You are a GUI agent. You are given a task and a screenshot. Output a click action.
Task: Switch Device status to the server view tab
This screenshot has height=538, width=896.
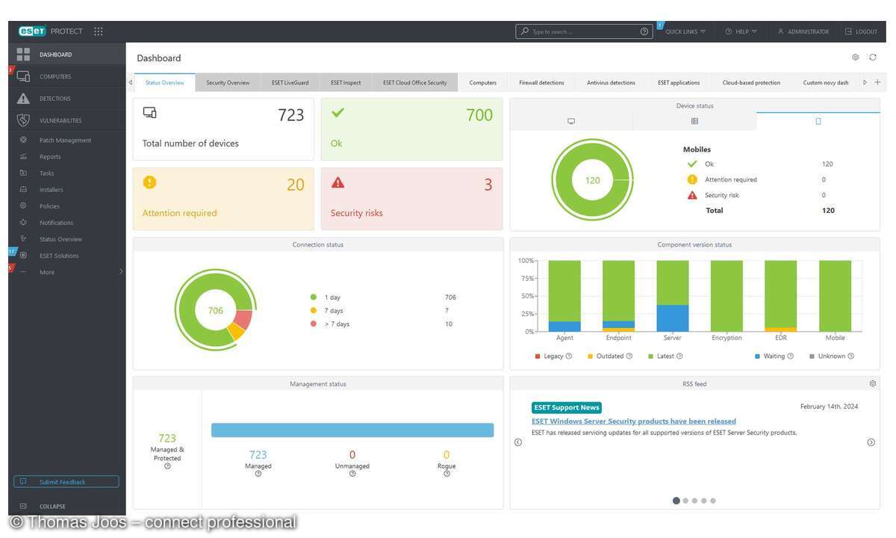(x=694, y=121)
